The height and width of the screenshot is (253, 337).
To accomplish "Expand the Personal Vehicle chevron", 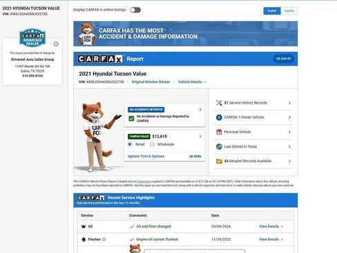I will (289, 132).
